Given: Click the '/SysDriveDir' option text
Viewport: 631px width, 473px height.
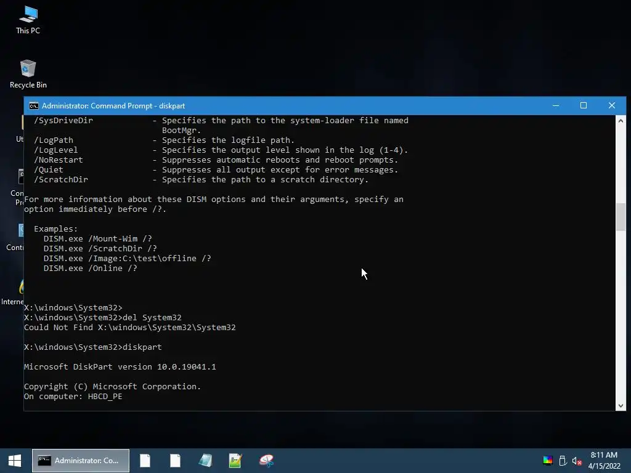Looking at the screenshot, I should (63, 120).
